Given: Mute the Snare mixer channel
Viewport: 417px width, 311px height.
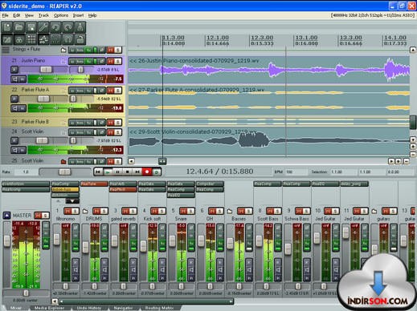Looking at the screenshot, I should pyautogui.click(x=183, y=211).
